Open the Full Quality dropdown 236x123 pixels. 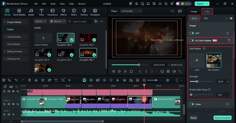tap(131, 11)
